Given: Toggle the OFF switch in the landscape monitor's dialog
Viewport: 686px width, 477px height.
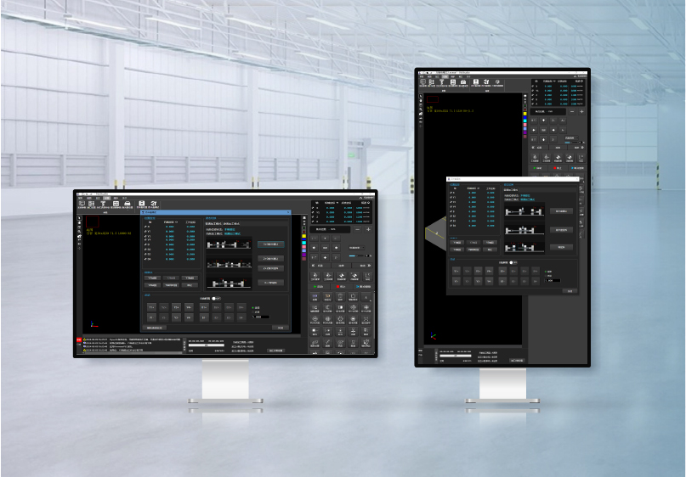Looking at the screenshot, I should click(218, 299).
